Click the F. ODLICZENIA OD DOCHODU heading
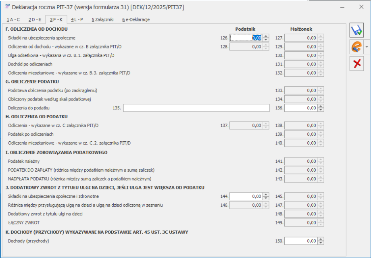This screenshot has height=258, width=371. [x=36, y=29]
